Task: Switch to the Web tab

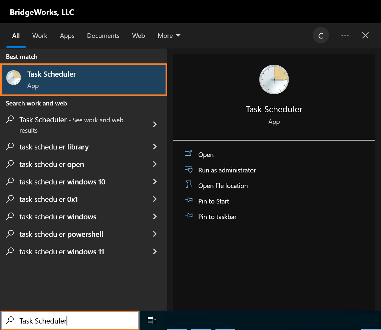Action: tap(139, 36)
